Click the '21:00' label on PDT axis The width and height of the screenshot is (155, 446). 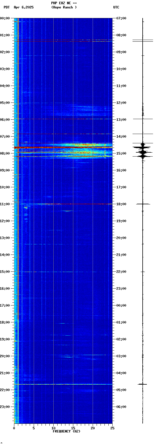coord(5,373)
